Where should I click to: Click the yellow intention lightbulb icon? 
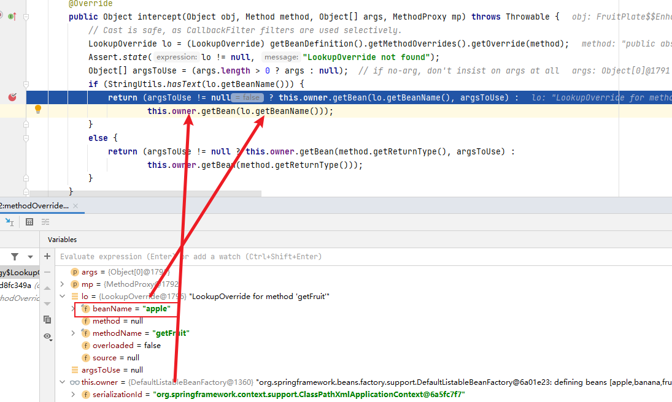coord(37,110)
